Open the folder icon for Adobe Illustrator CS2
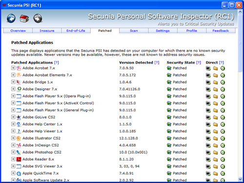This screenshot has width=244, height=183. (x=215, y=138)
